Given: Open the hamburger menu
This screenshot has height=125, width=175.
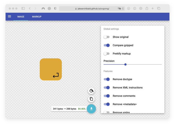Looking at the screenshot, I should (x=10, y=16).
